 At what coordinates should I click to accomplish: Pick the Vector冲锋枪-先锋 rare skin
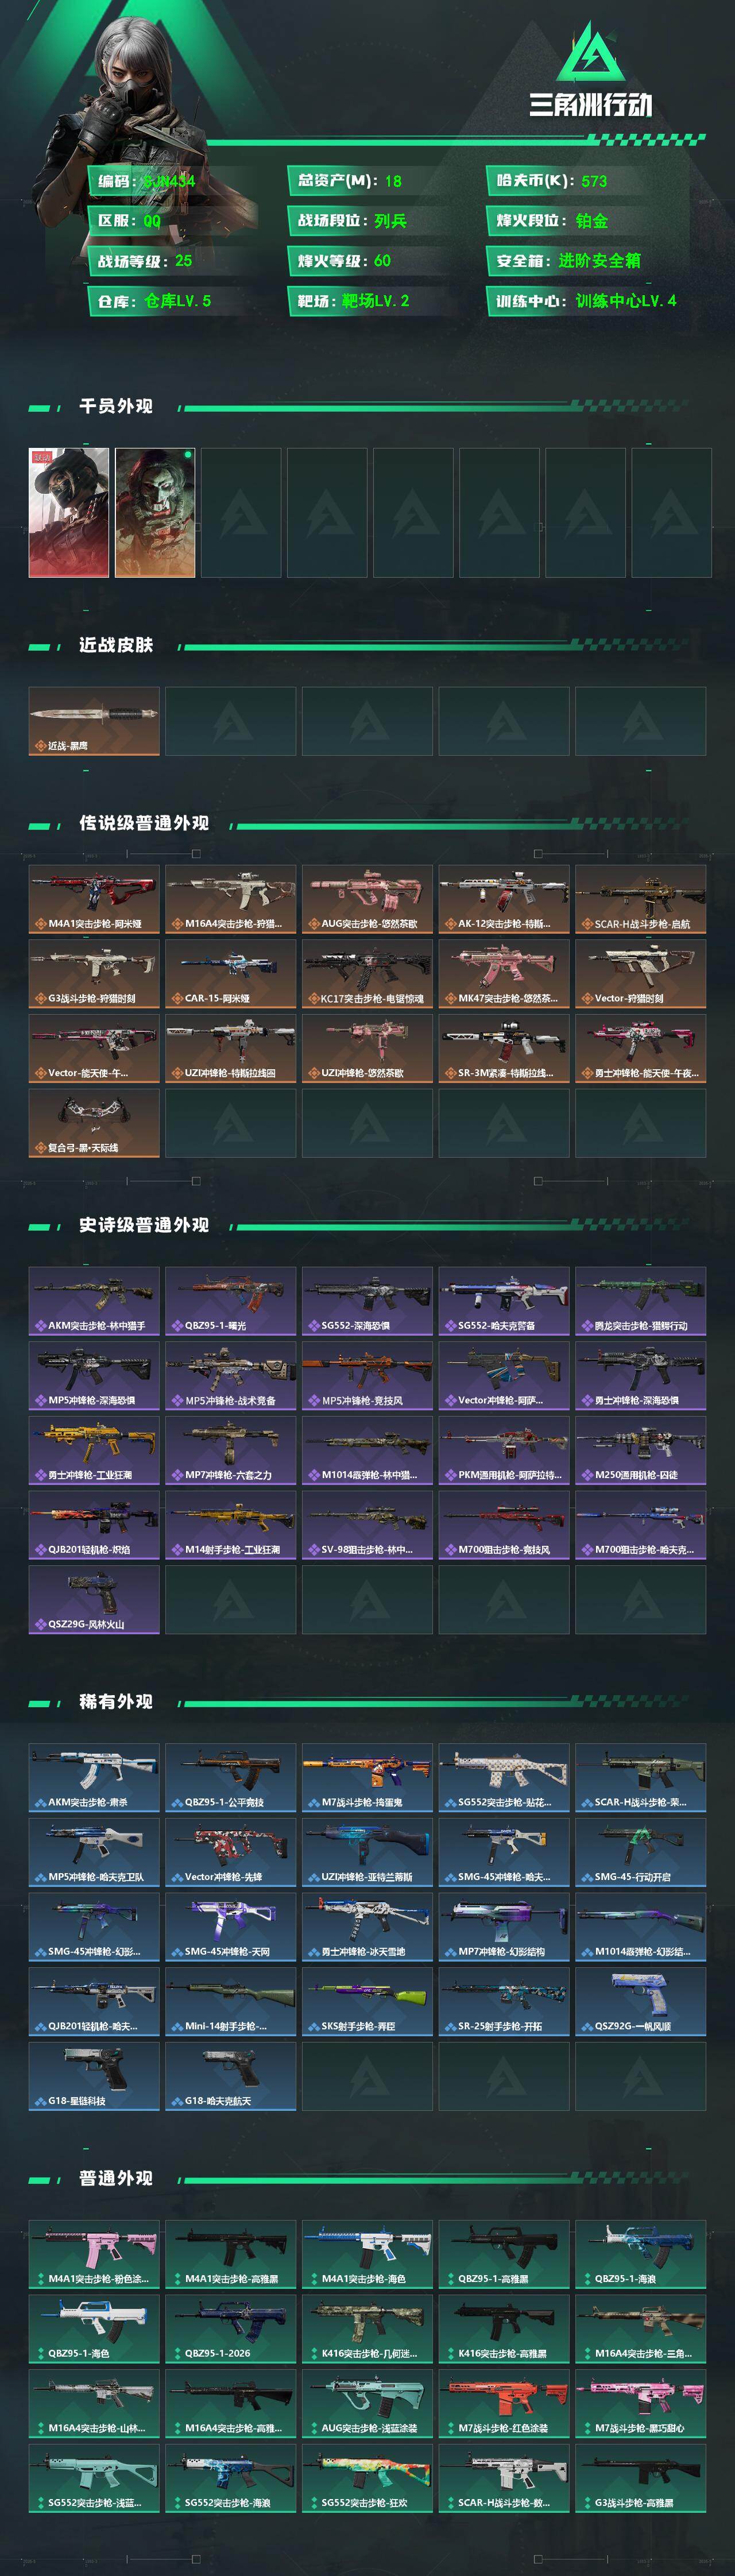point(231,1852)
